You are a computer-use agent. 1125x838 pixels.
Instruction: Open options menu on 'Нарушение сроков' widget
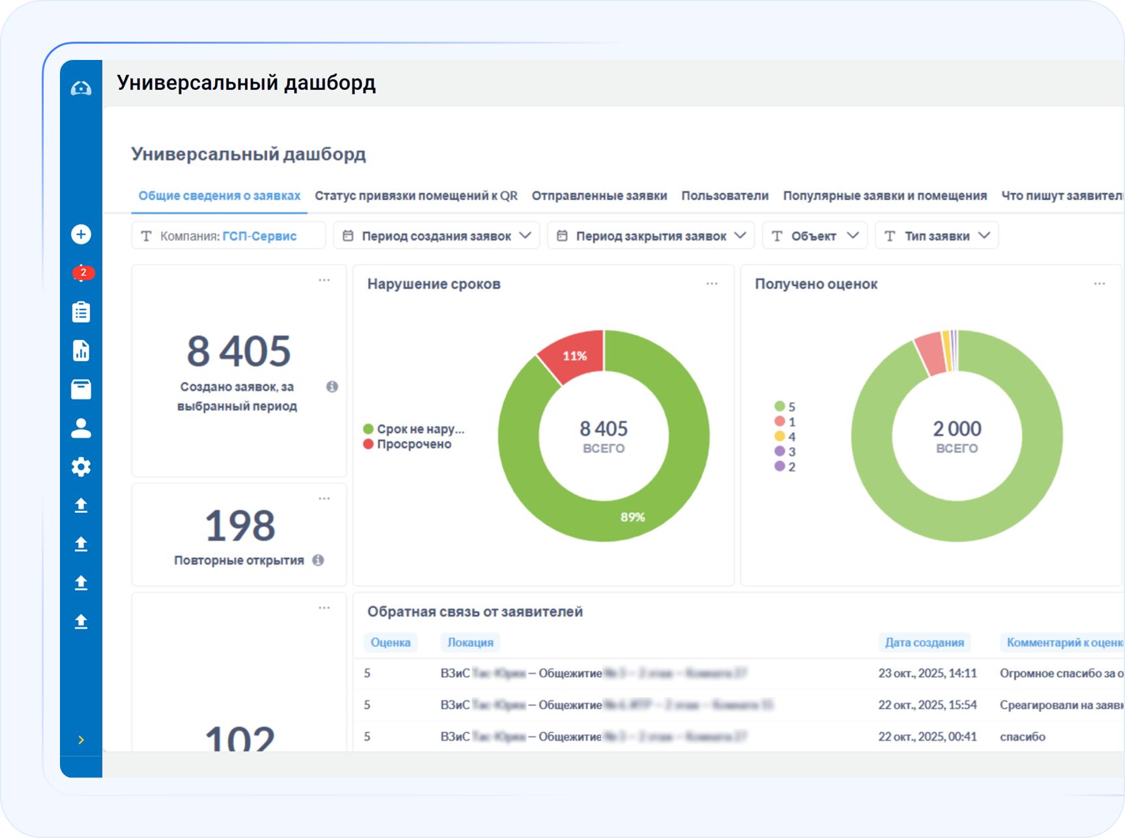[712, 282]
